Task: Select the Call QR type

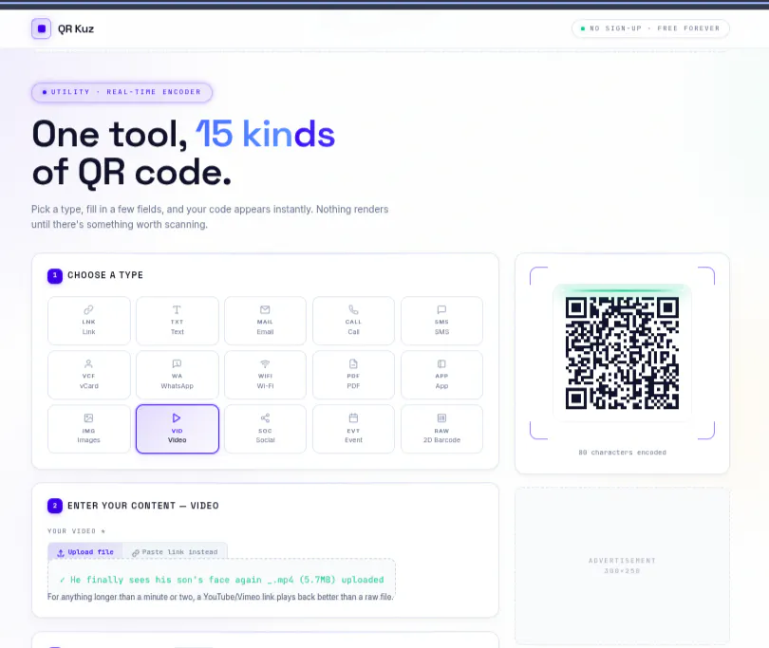Action: [353, 321]
